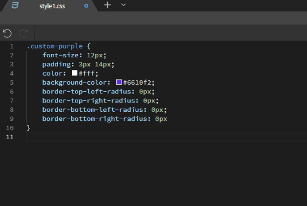Image resolution: width=307 pixels, height=206 pixels.
Task: Click the CSS file type icon
Action: click(x=15, y=5)
